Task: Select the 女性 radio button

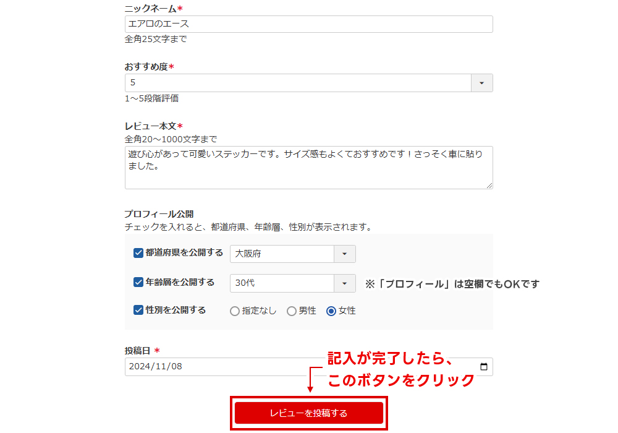Action: (x=331, y=311)
